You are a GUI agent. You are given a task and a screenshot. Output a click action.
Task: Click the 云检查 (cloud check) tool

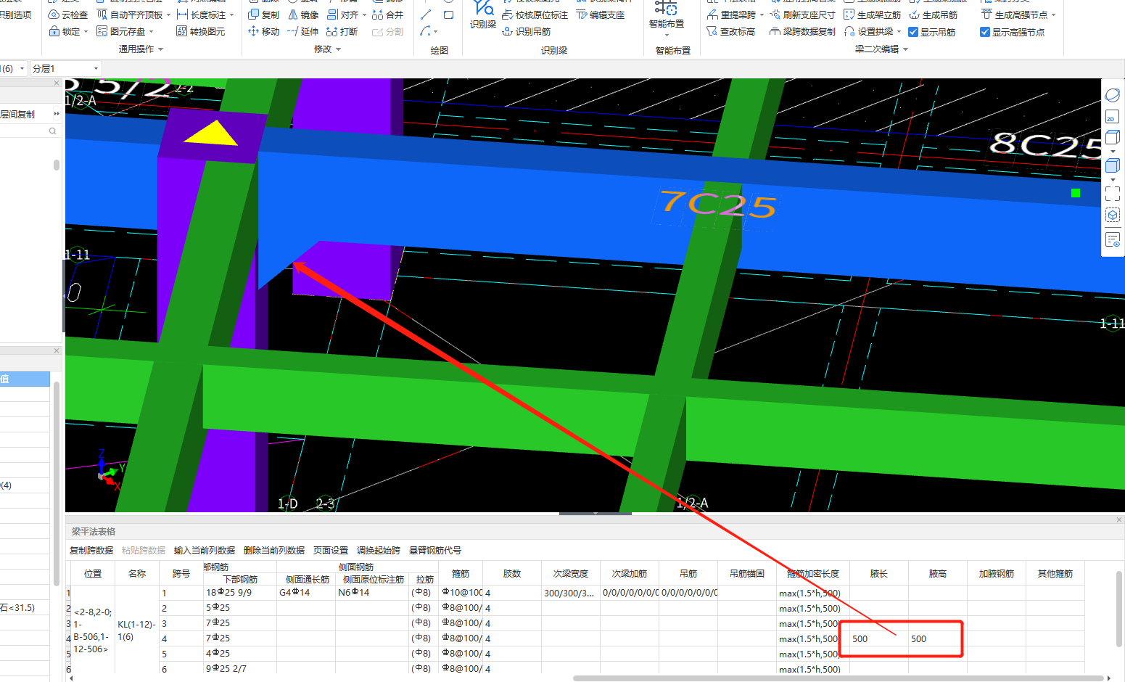click(x=68, y=15)
